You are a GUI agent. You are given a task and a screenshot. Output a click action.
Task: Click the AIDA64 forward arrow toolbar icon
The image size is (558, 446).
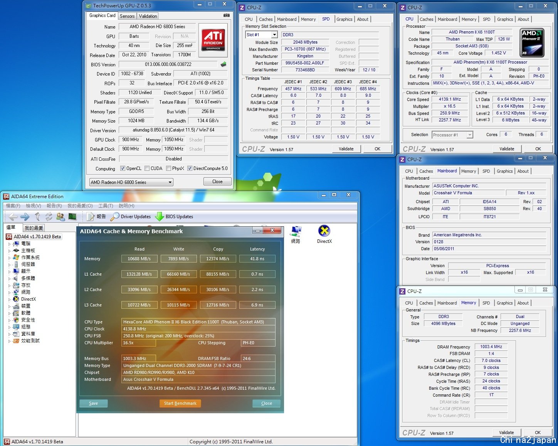(25, 217)
